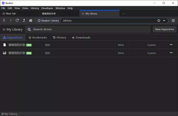Click Mine label in first row

tap(121, 45)
